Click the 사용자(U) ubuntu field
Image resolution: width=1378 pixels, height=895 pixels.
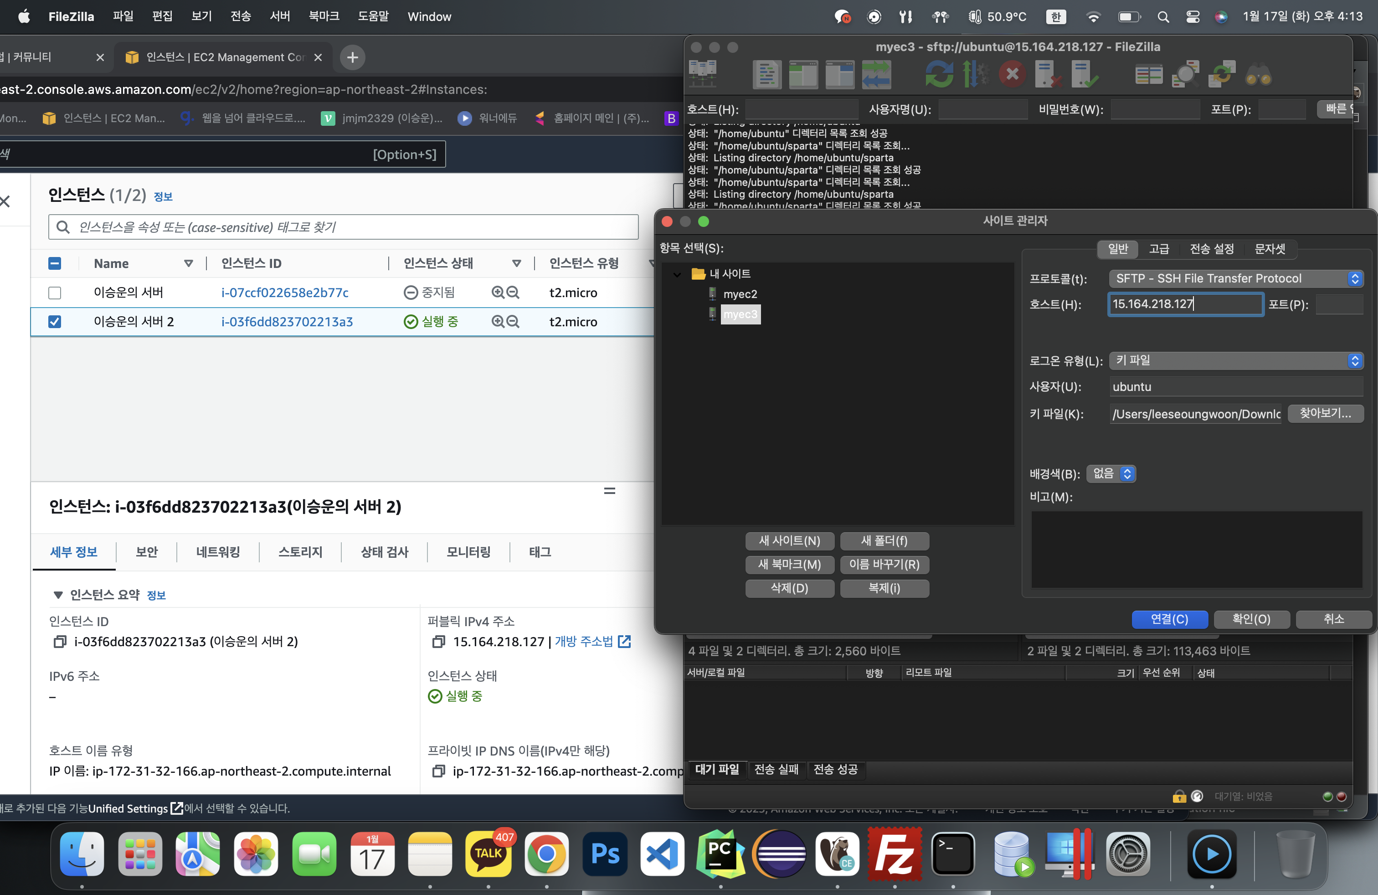click(x=1236, y=387)
